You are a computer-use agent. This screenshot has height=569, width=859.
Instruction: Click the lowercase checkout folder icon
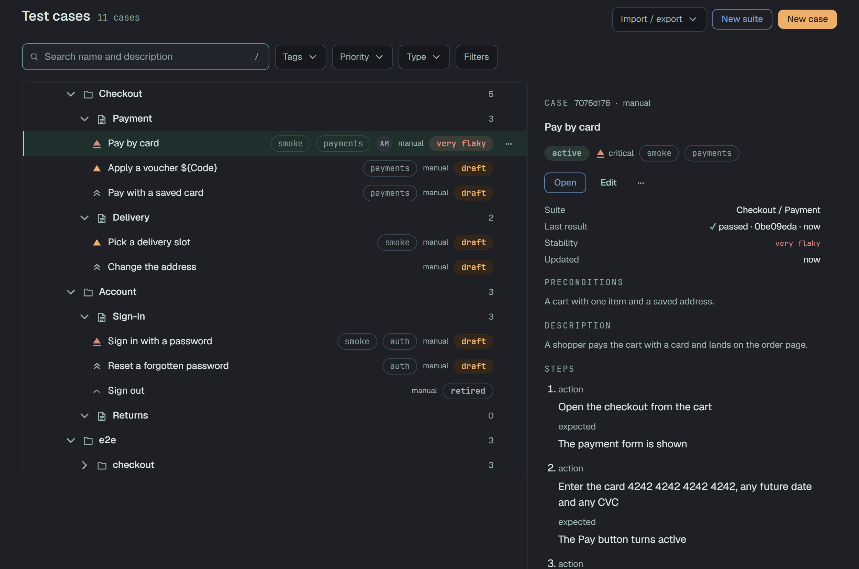click(102, 465)
